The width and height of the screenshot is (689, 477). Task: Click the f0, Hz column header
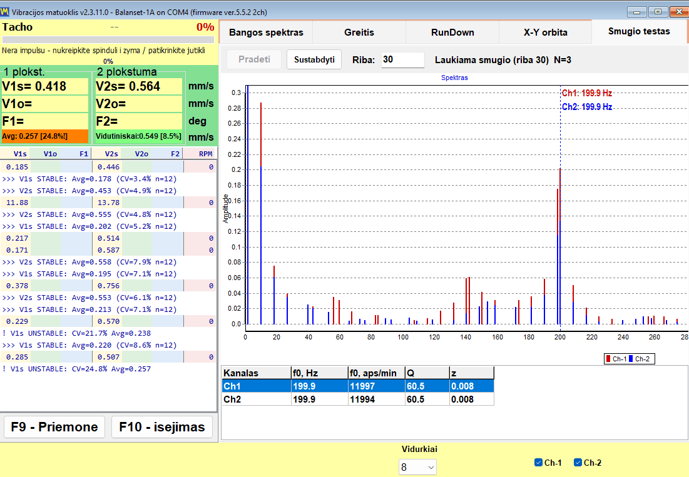(x=319, y=373)
